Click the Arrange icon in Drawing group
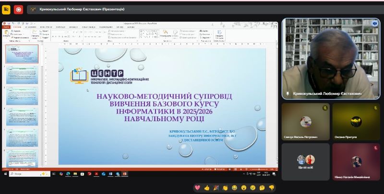384x194 pixels. tap(165, 32)
